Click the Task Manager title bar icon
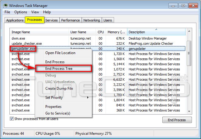 click(x=5, y=6)
